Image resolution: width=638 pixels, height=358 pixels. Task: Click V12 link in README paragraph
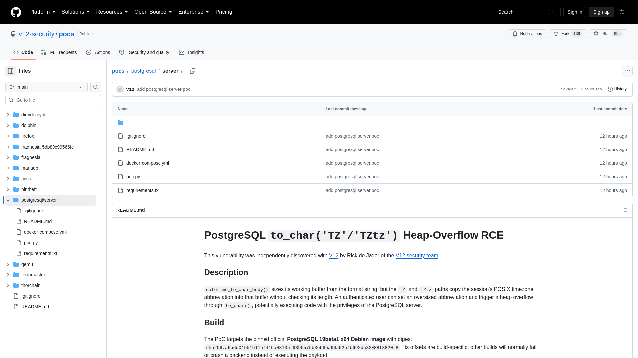(x=334, y=256)
